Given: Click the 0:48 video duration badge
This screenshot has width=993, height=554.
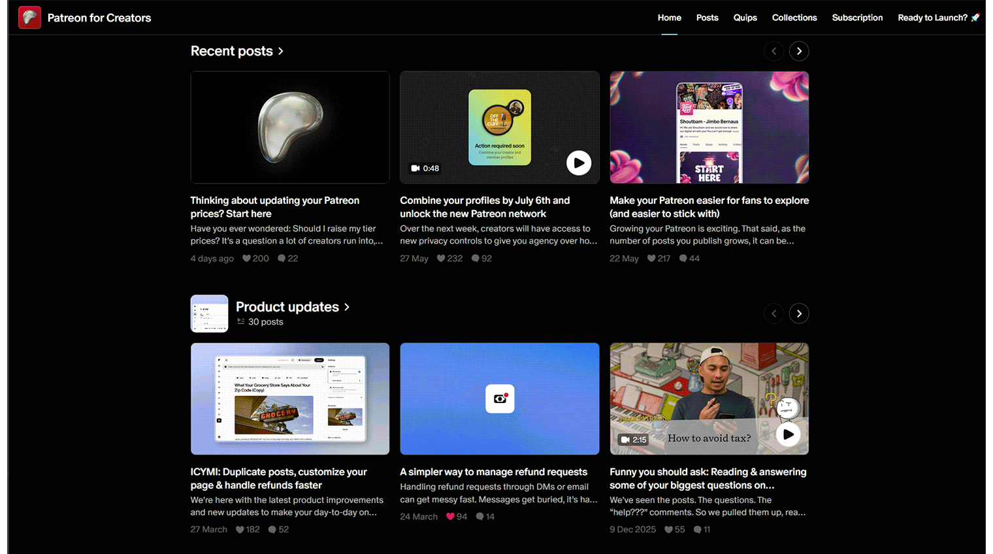Looking at the screenshot, I should 425,169.
